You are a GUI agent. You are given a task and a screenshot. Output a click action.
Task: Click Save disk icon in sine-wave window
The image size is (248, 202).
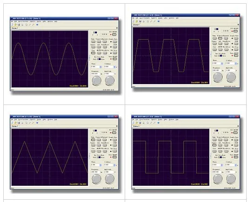click(x=19, y=25)
